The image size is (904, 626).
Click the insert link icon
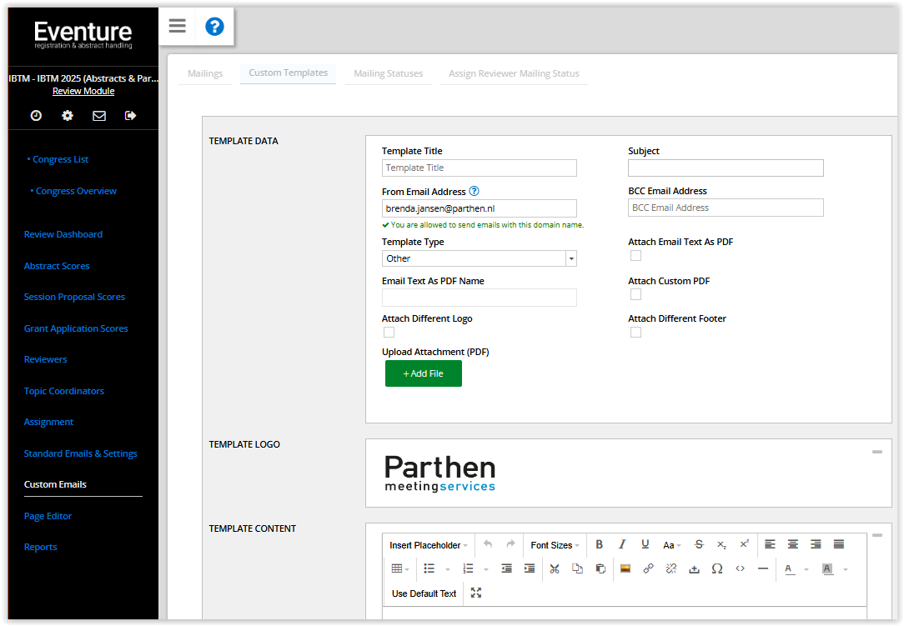pyautogui.click(x=648, y=568)
